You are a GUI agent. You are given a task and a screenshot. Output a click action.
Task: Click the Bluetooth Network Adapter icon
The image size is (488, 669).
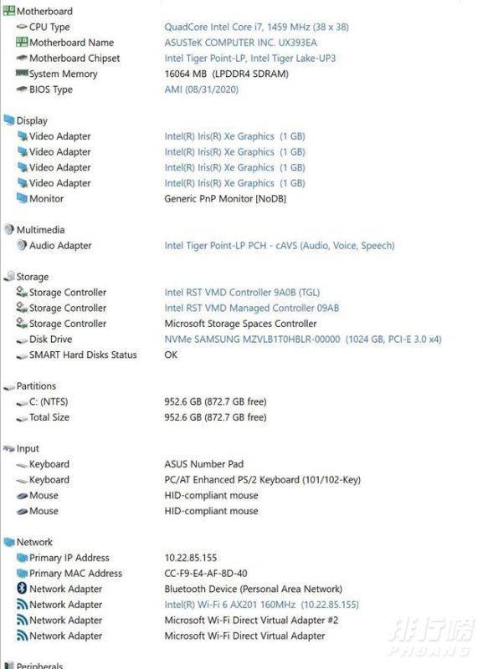pos(22,589)
